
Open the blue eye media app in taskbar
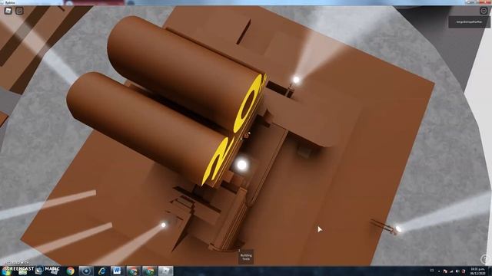point(85,271)
